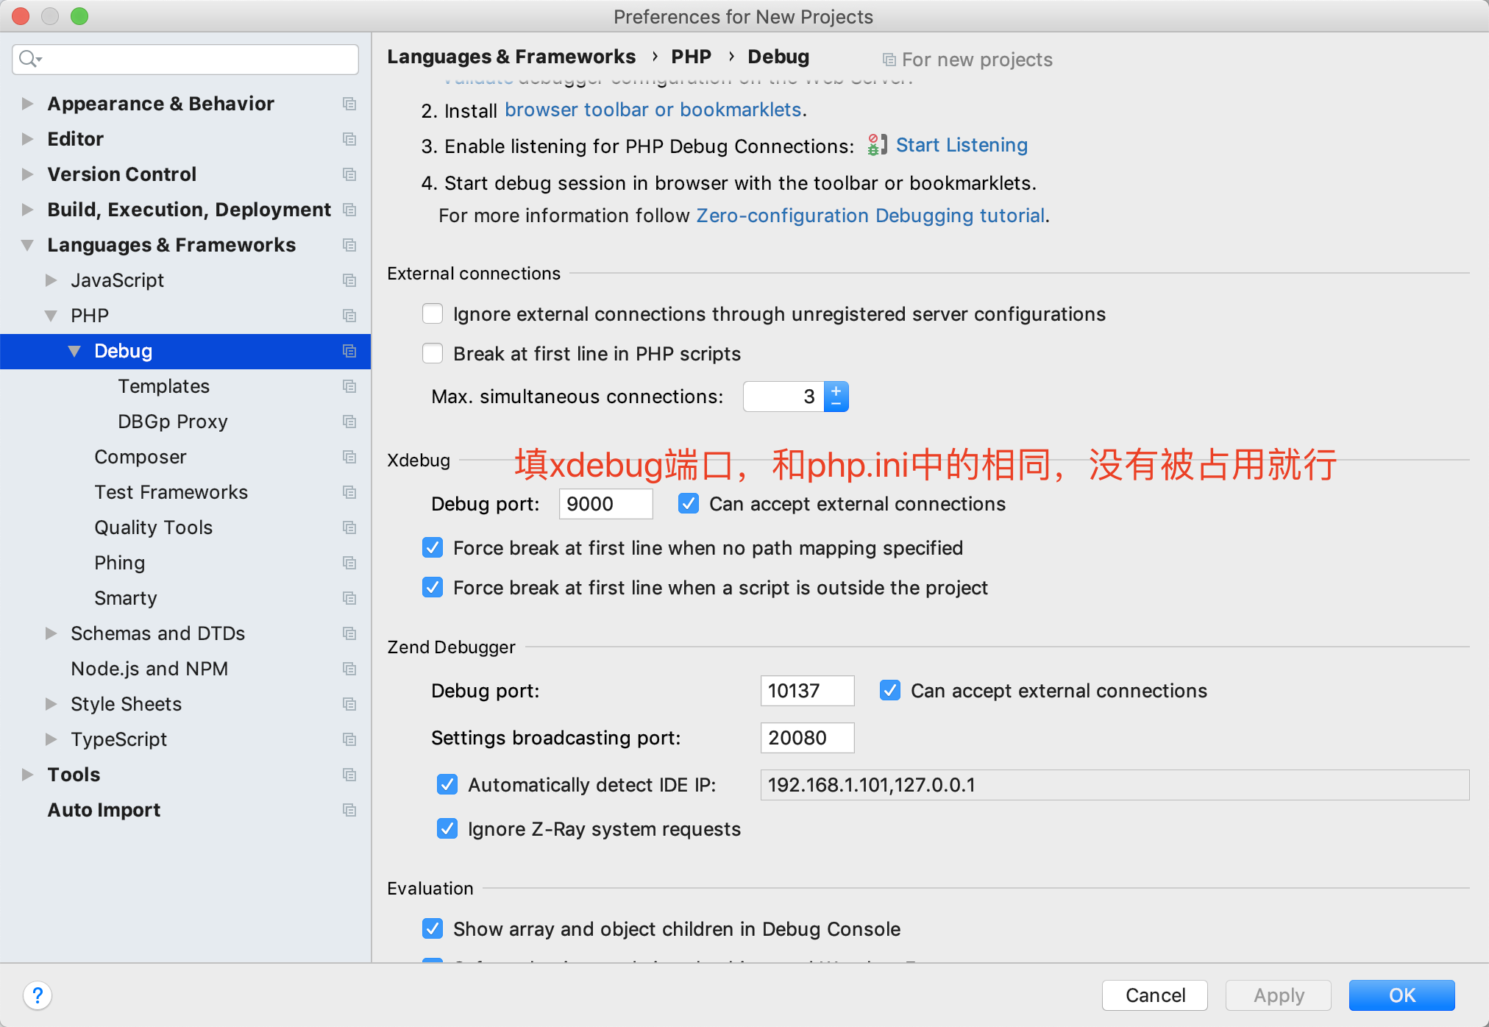Toggle Ignore external connections checkbox
Image resolution: width=1489 pixels, height=1027 pixels.
433,314
